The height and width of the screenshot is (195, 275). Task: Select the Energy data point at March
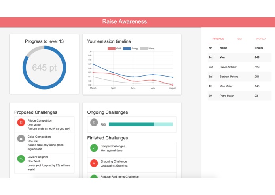[93, 64]
